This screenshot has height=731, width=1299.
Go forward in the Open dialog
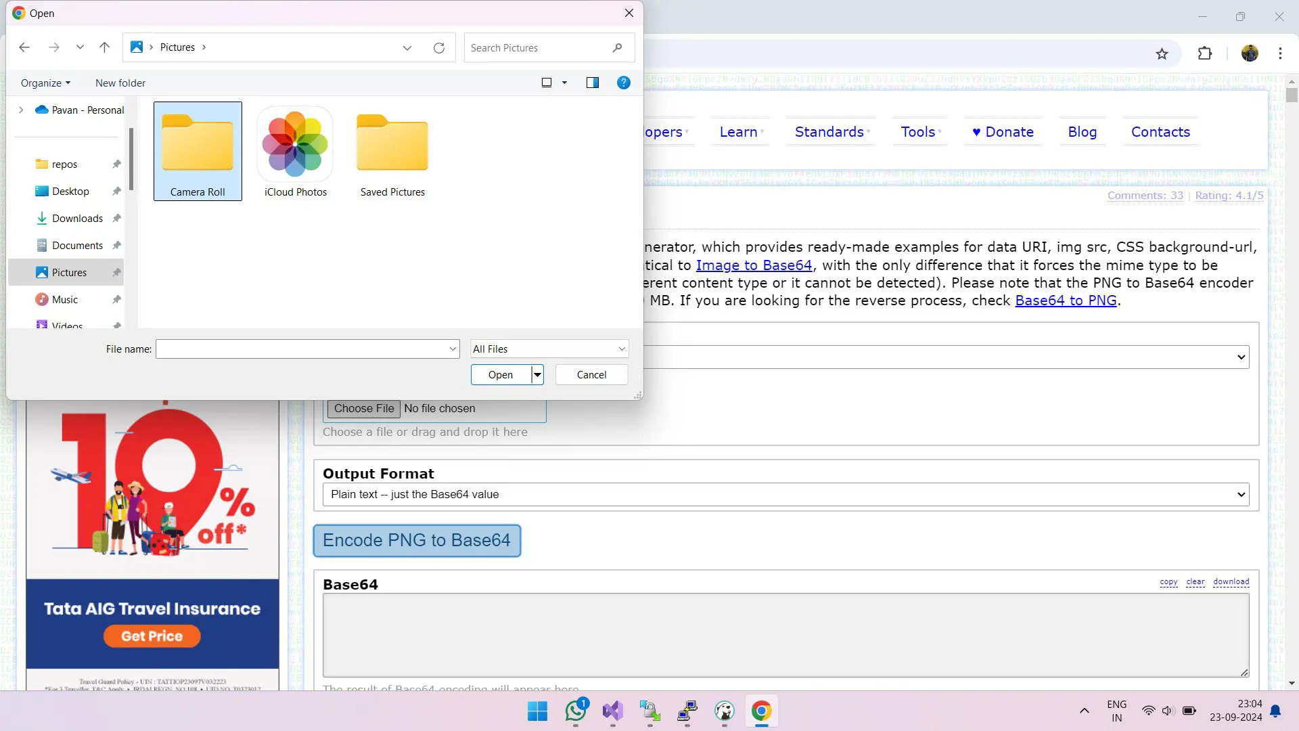tap(54, 47)
